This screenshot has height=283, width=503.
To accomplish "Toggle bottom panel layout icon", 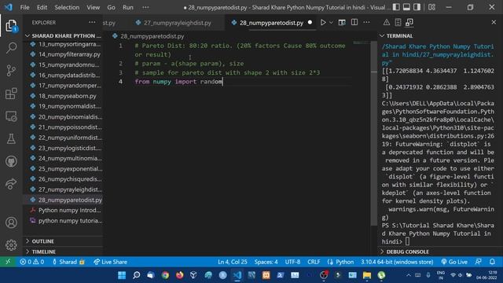I will [407, 7].
